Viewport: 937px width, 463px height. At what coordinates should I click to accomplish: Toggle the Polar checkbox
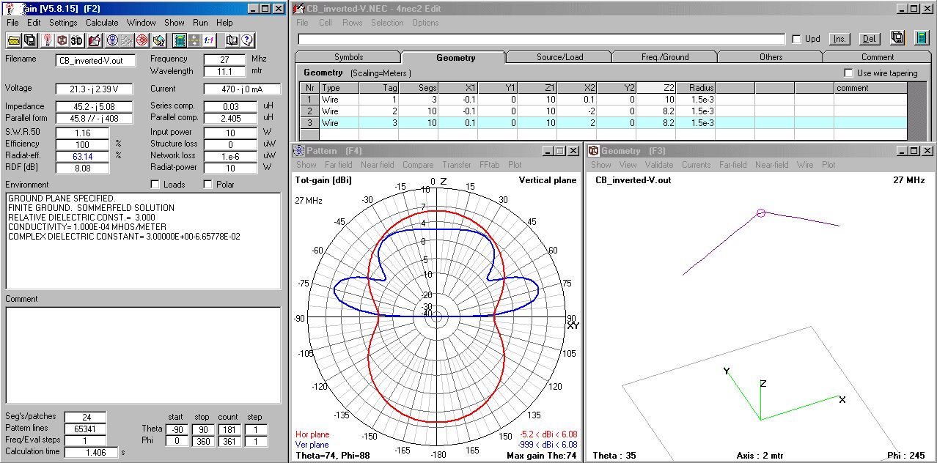[207, 185]
